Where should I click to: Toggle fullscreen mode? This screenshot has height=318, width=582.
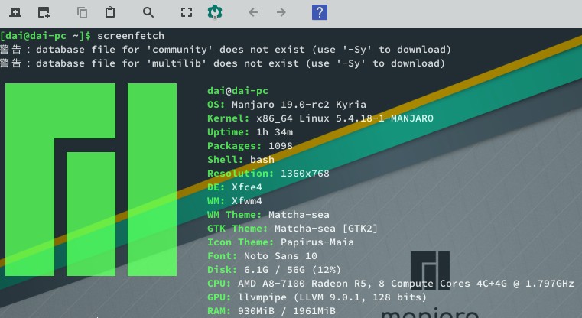point(187,12)
